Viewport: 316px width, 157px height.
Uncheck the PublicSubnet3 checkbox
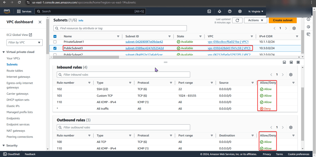[x=55, y=48]
